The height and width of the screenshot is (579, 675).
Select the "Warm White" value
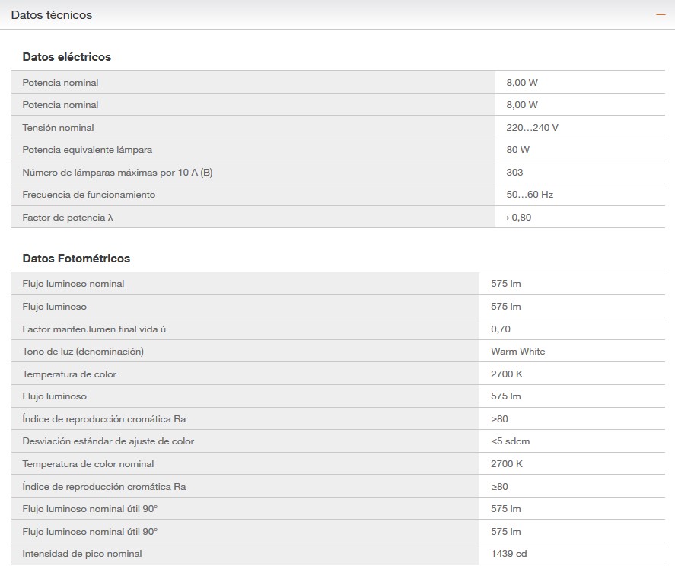(518, 352)
